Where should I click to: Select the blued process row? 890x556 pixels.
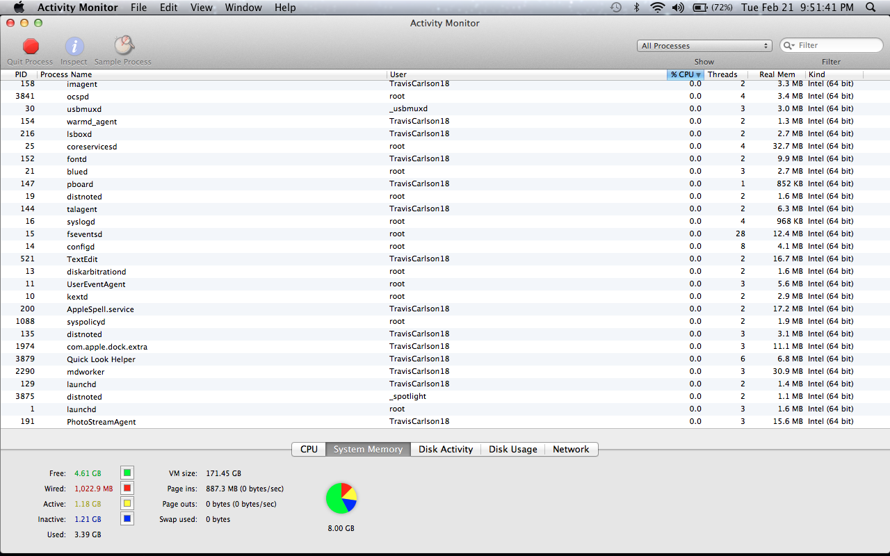point(445,171)
